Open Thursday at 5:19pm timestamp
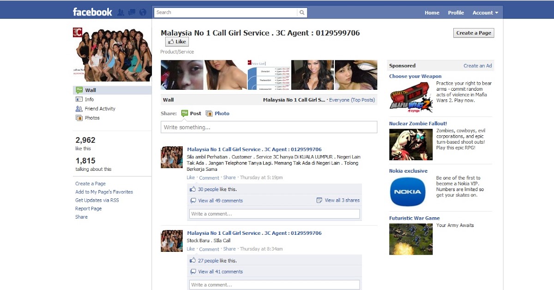Viewport: 554px width, 290px height. [261, 178]
